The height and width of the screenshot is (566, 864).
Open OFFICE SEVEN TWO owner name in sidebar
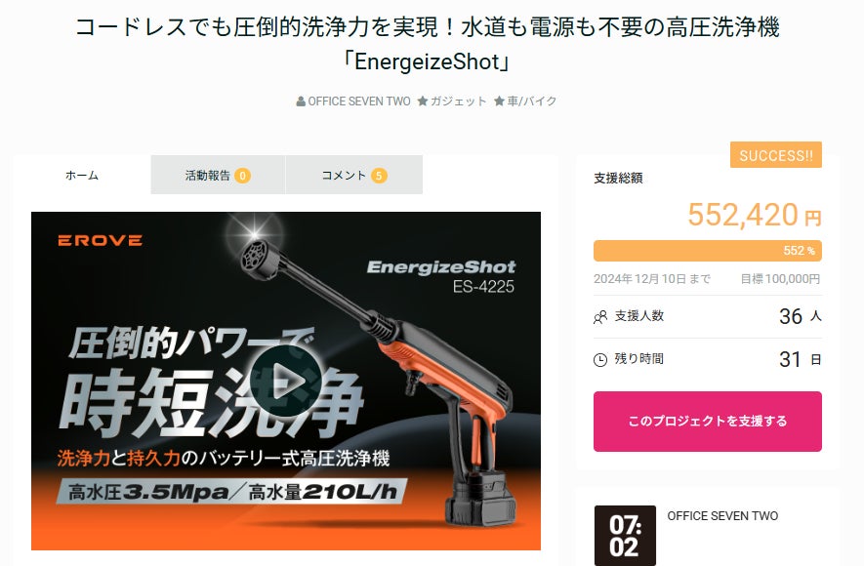pos(722,516)
